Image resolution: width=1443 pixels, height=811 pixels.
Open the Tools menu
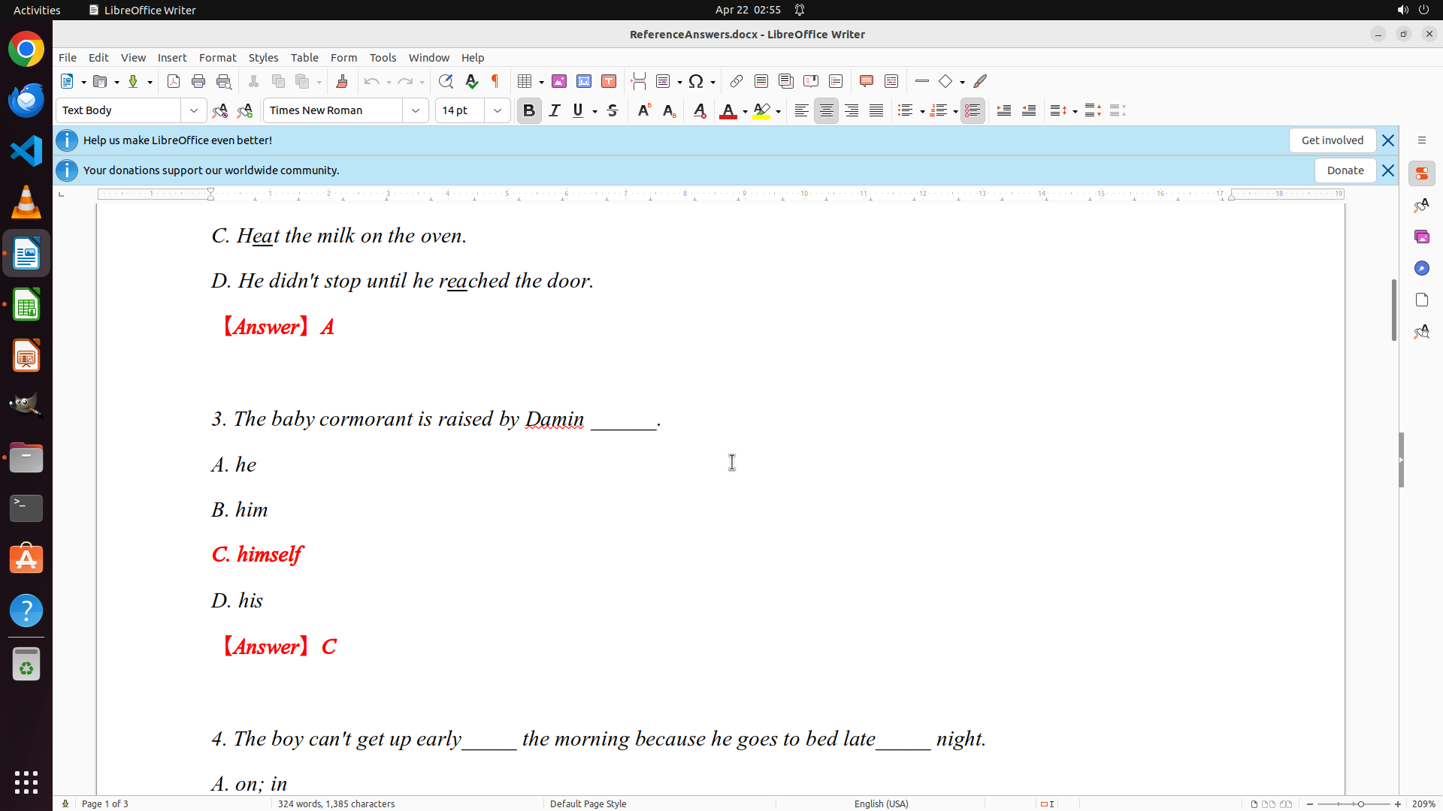click(383, 58)
